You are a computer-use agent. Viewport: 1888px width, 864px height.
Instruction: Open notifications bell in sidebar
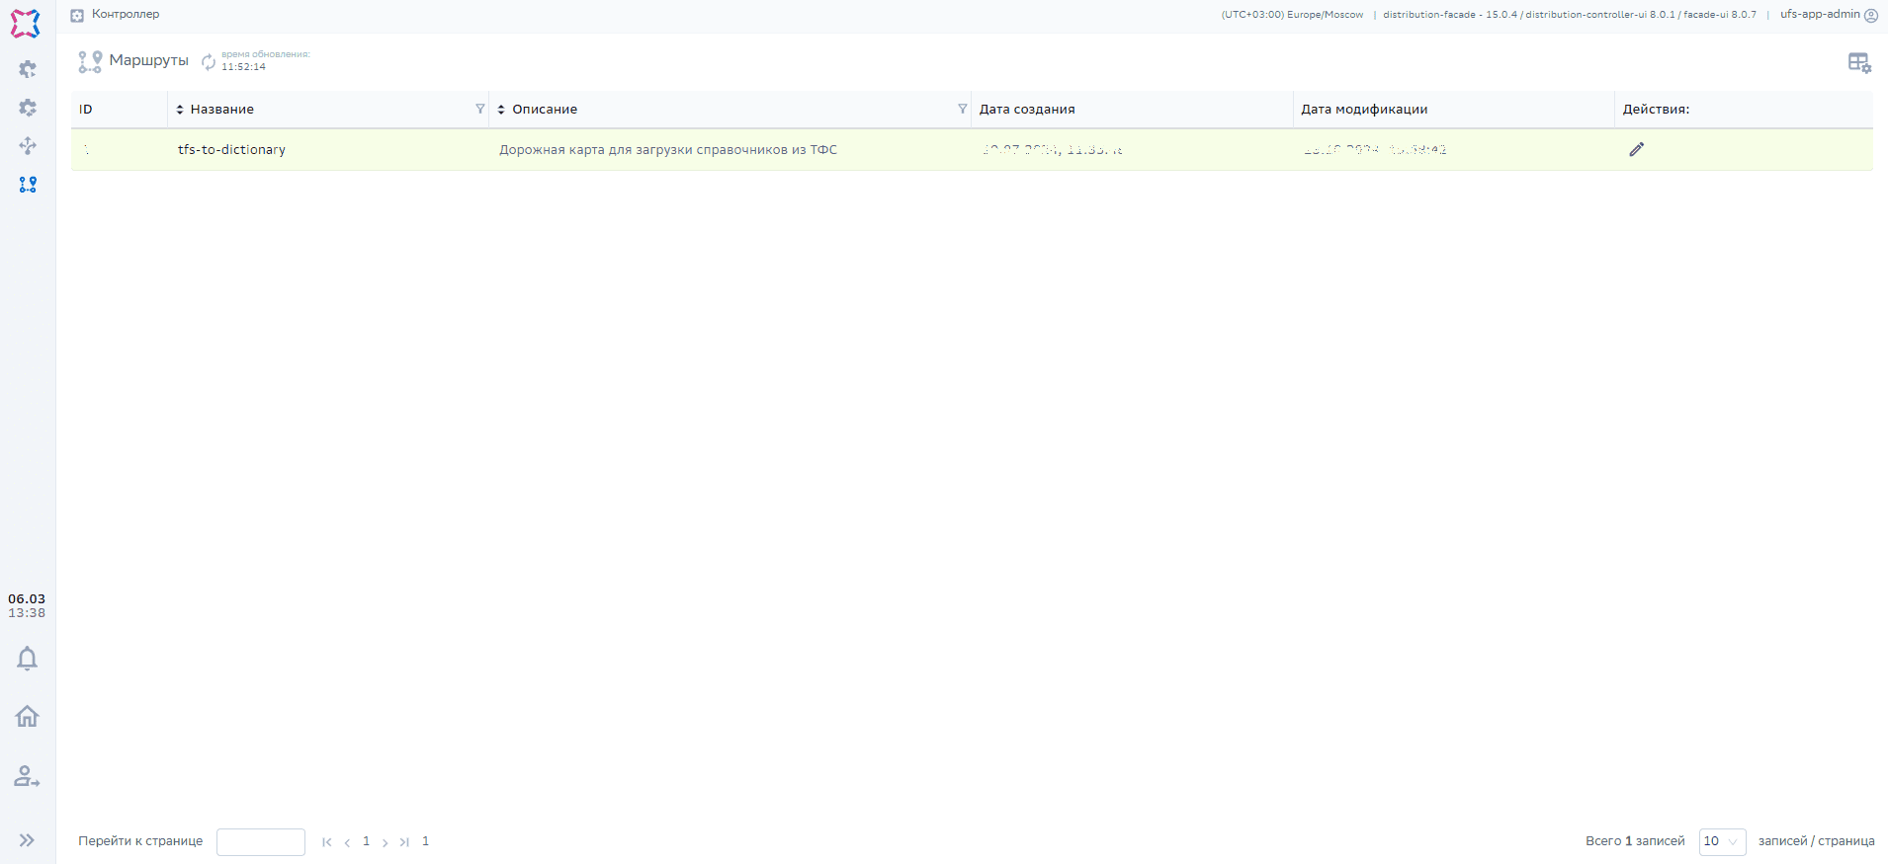[27, 659]
